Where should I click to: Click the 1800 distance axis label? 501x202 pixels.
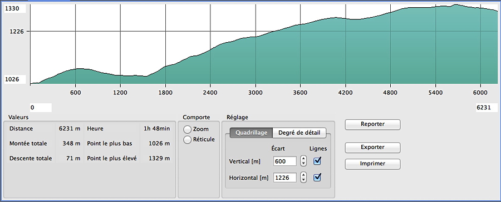coord(165,92)
